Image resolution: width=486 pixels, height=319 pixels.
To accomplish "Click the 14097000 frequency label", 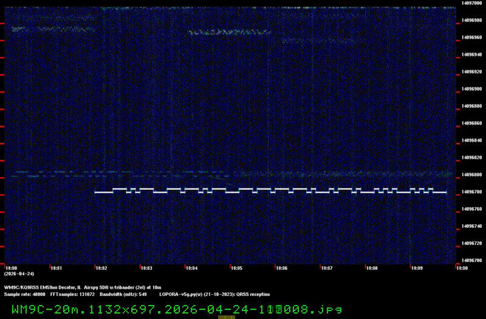I will tap(472, 3).
